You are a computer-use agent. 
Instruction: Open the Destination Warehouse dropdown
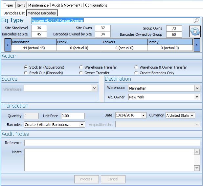(197, 88)
